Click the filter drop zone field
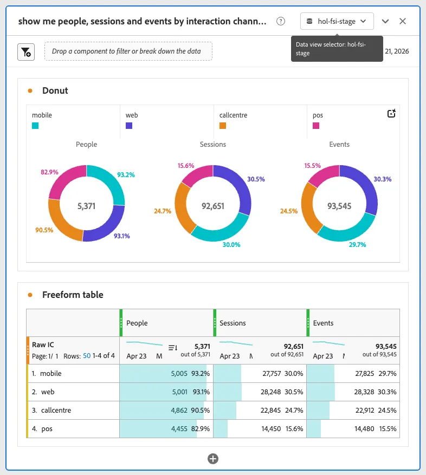This screenshot has height=475, width=426. click(128, 51)
